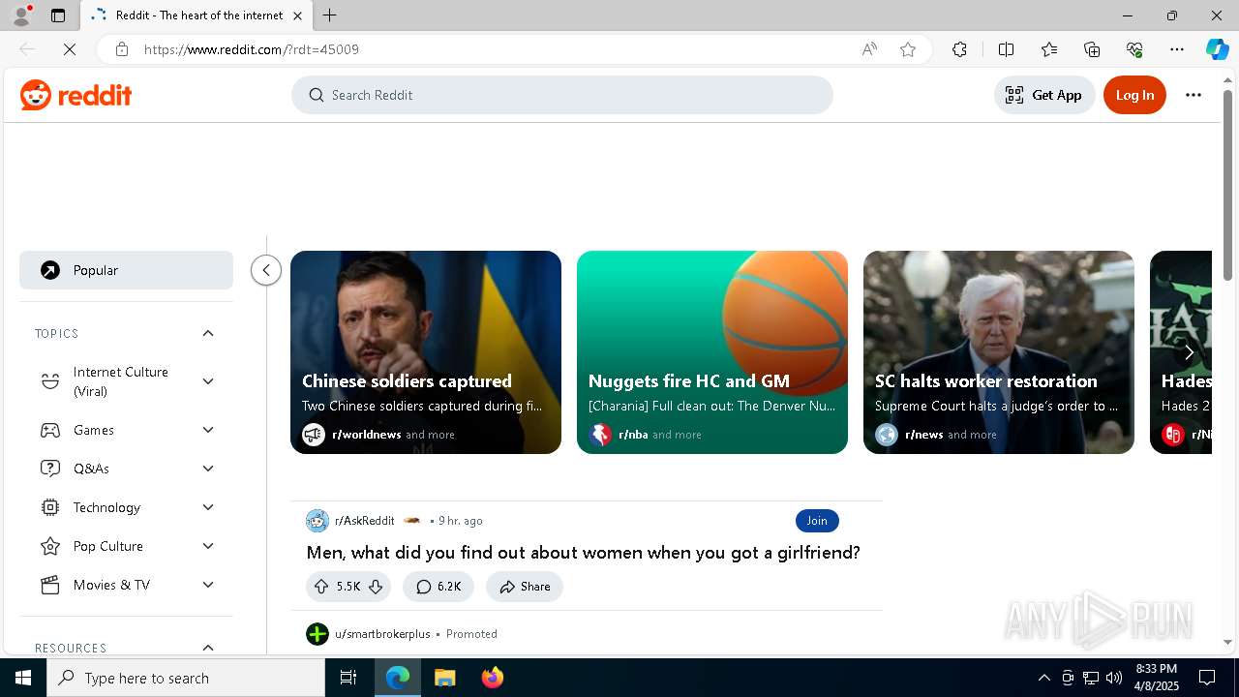Select Popular in the sidebar
1239x697 pixels.
[126, 270]
